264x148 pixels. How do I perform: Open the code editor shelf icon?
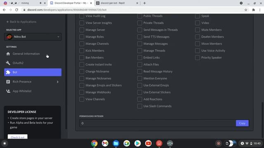click(x=170, y=143)
